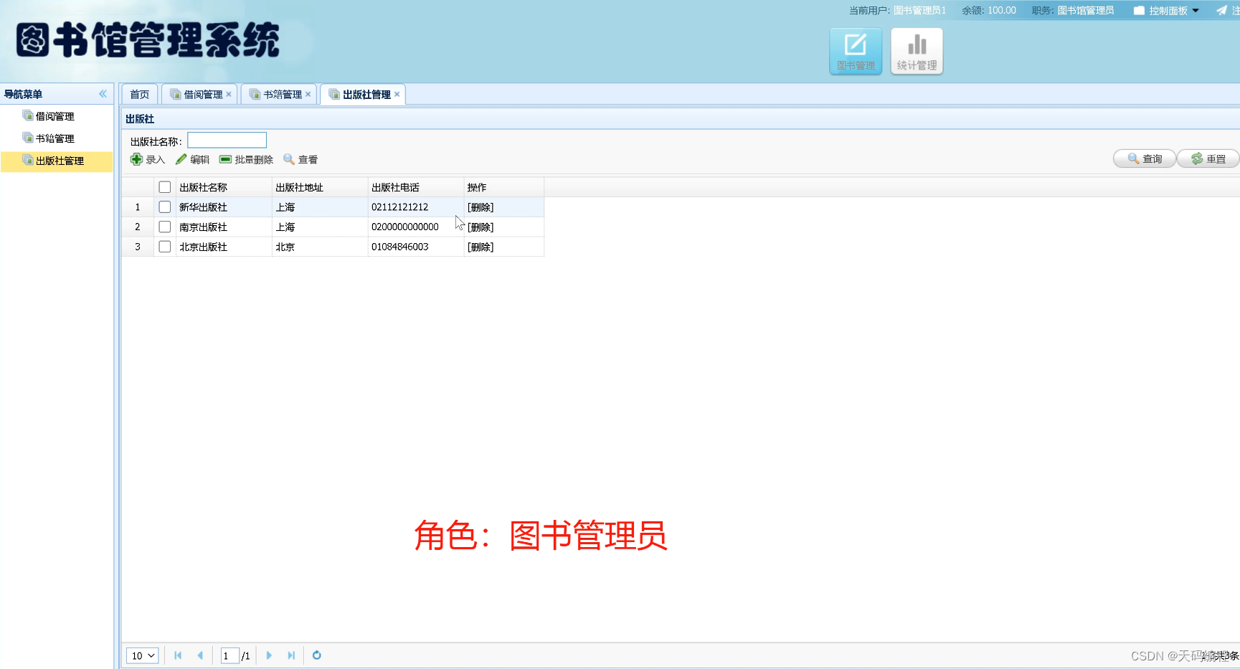The image size is (1240, 669).
Task: Click phone number 0200000000000
Action: click(x=405, y=227)
